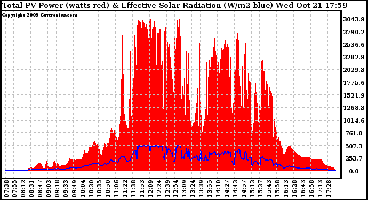Screen dimensions: 368x200
Task: Click the 11:53 time label
Action: click(x=142, y=189)
